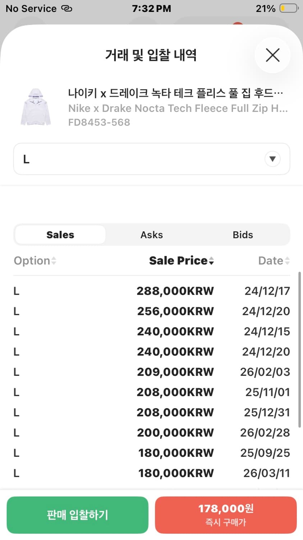Select the 200,000KRW sale row
Image resolution: width=303 pixels, height=540 pixels.
tap(151, 432)
